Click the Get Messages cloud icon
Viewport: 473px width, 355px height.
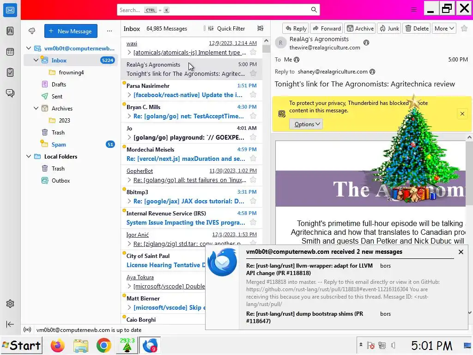click(32, 31)
